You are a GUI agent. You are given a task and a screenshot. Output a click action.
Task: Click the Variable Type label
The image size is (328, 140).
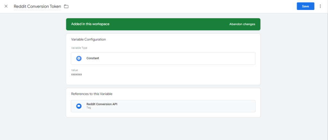click(79, 48)
